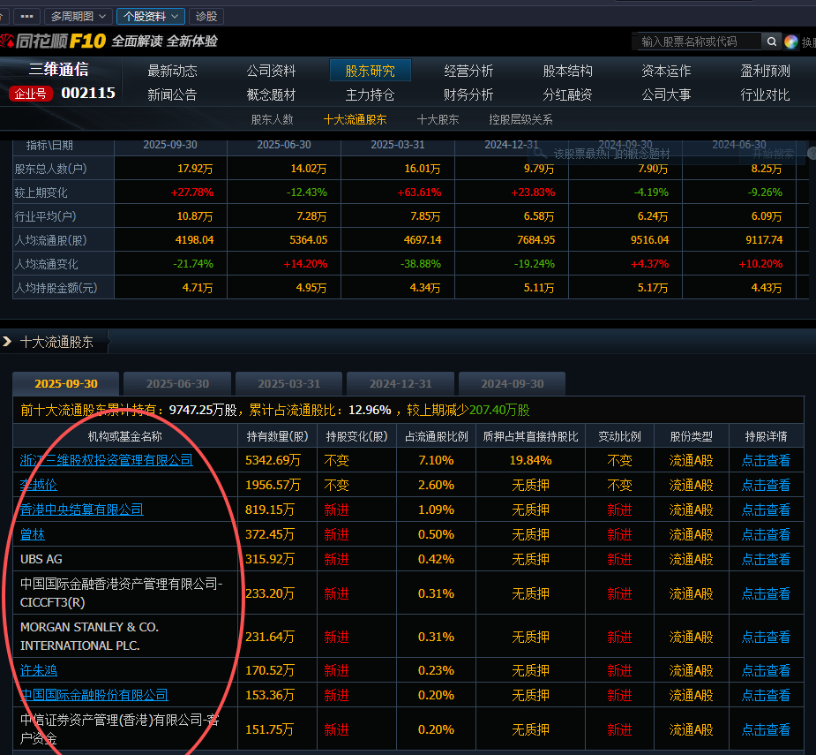
Task: Click the 持有数量(股) column header
Action: click(x=277, y=436)
